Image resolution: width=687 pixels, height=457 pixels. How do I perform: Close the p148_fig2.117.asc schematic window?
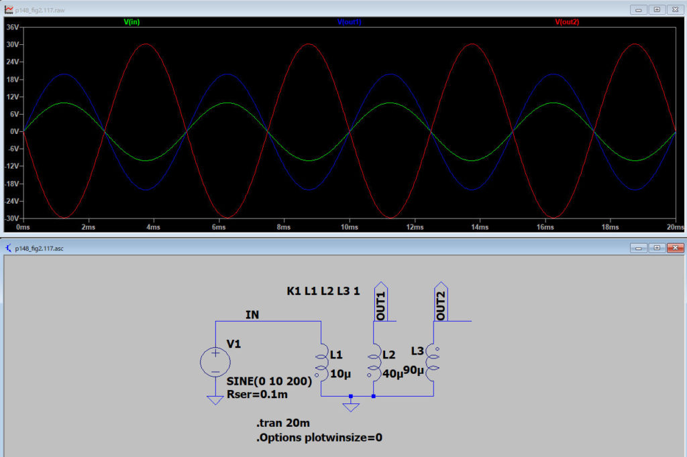(675, 248)
